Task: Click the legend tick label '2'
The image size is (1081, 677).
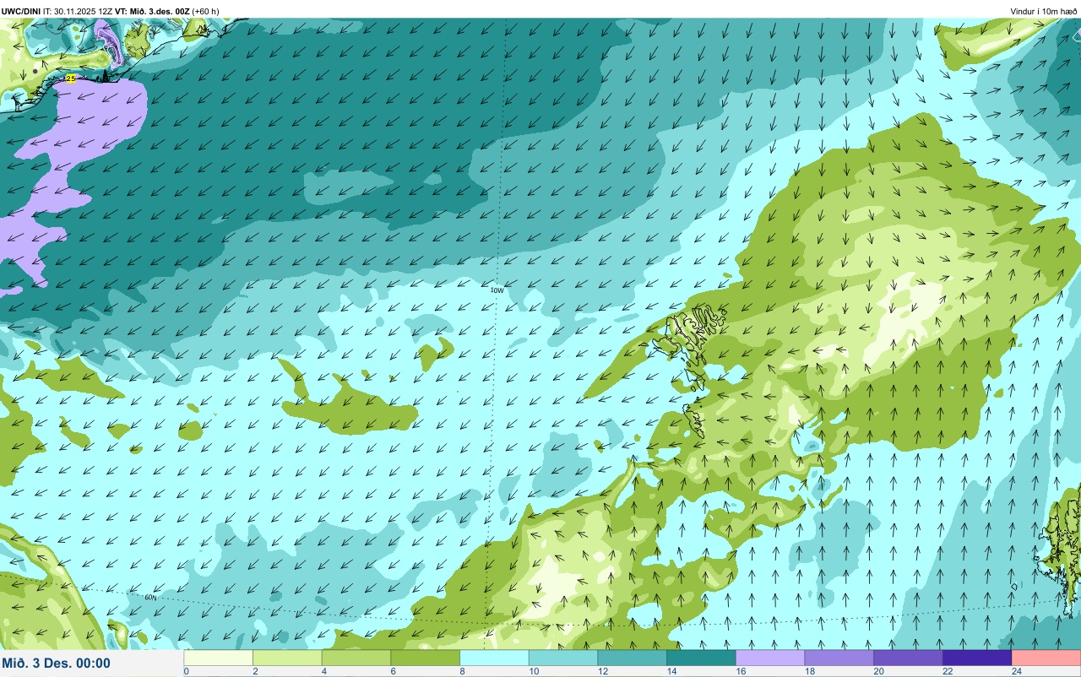Action: coord(254,672)
